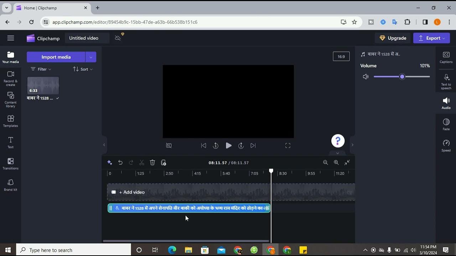Zoom in the timeline
The width and height of the screenshot is (456, 256).
336,162
